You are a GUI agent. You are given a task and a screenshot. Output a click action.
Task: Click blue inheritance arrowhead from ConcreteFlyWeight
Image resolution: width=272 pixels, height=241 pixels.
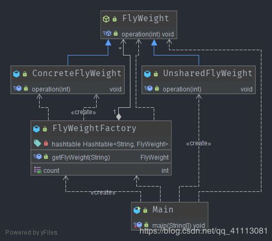tap(108, 42)
